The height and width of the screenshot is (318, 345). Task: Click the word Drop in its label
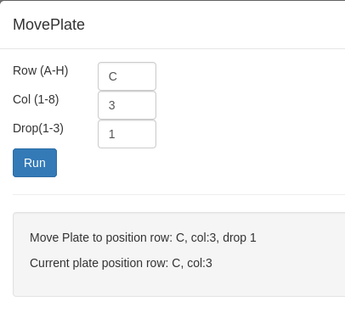(25, 128)
